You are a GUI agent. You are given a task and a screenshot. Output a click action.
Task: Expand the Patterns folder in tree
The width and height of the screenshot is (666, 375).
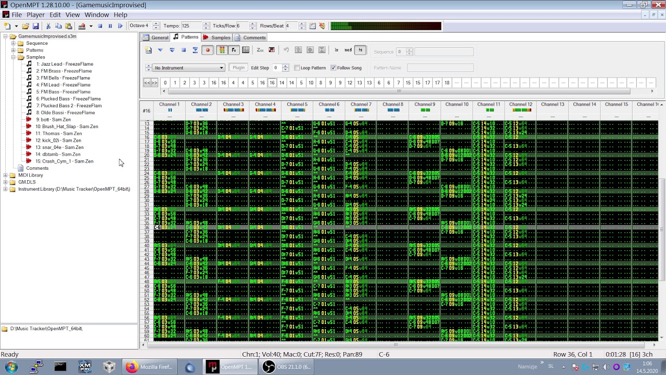(13, 50)
